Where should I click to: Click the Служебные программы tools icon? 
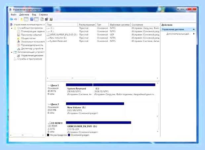coord(15,28)
